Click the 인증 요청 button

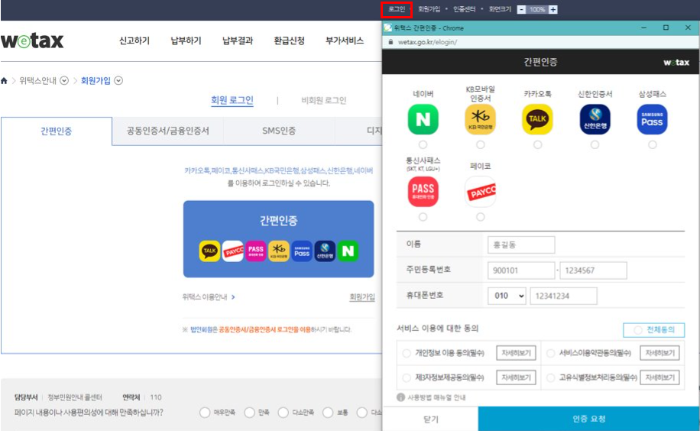589,419
